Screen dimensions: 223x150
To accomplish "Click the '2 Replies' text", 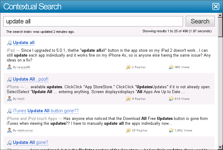I will point(139,67).
